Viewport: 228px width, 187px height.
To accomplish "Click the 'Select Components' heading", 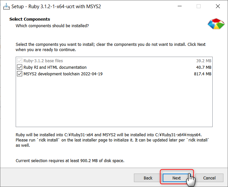I will (30, 19).
